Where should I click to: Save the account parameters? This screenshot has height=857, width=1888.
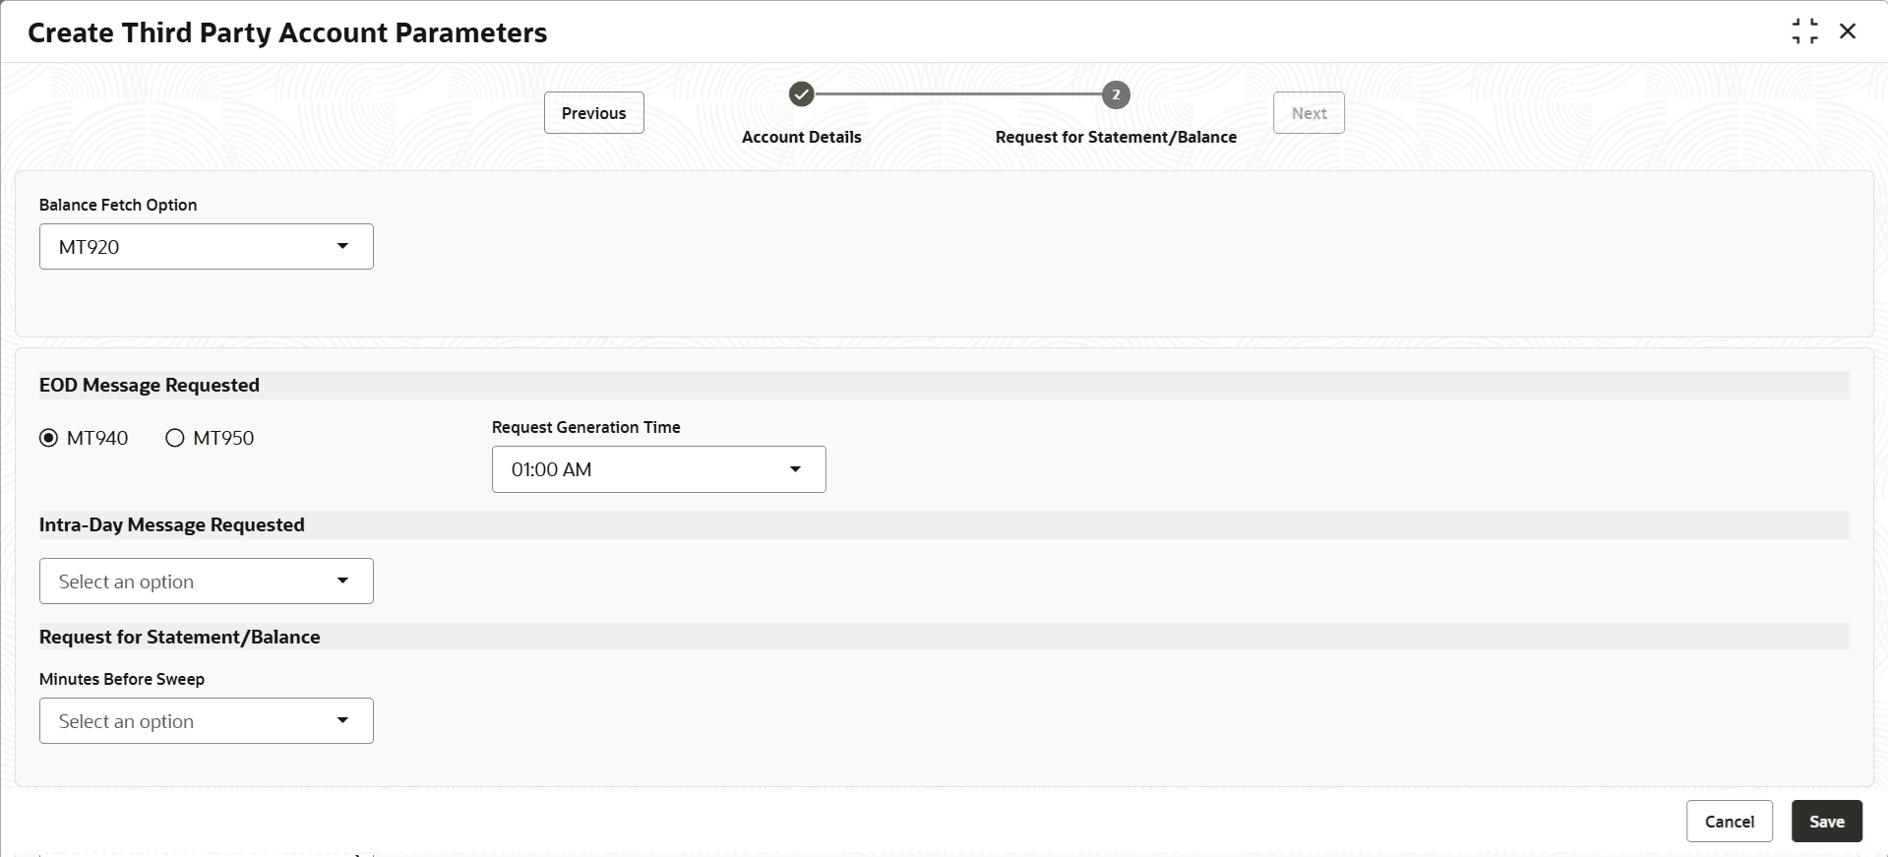click(x=1826, y=822)
